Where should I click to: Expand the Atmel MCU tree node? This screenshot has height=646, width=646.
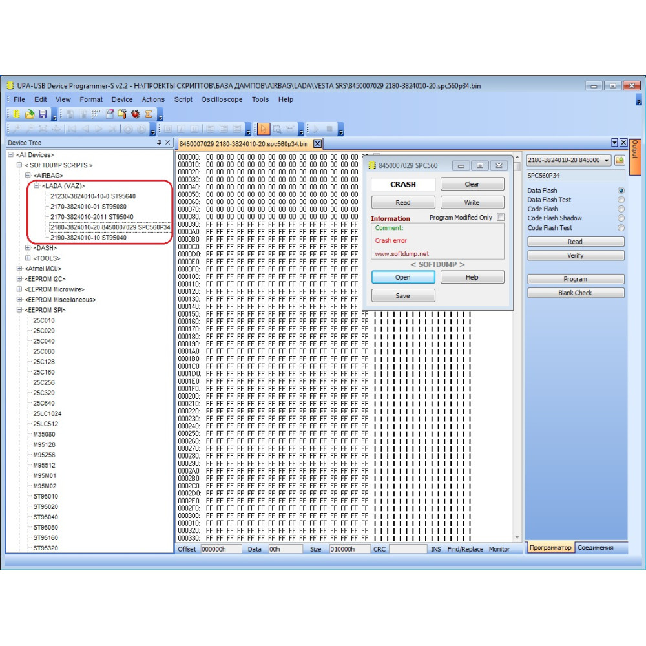[19, 269]
